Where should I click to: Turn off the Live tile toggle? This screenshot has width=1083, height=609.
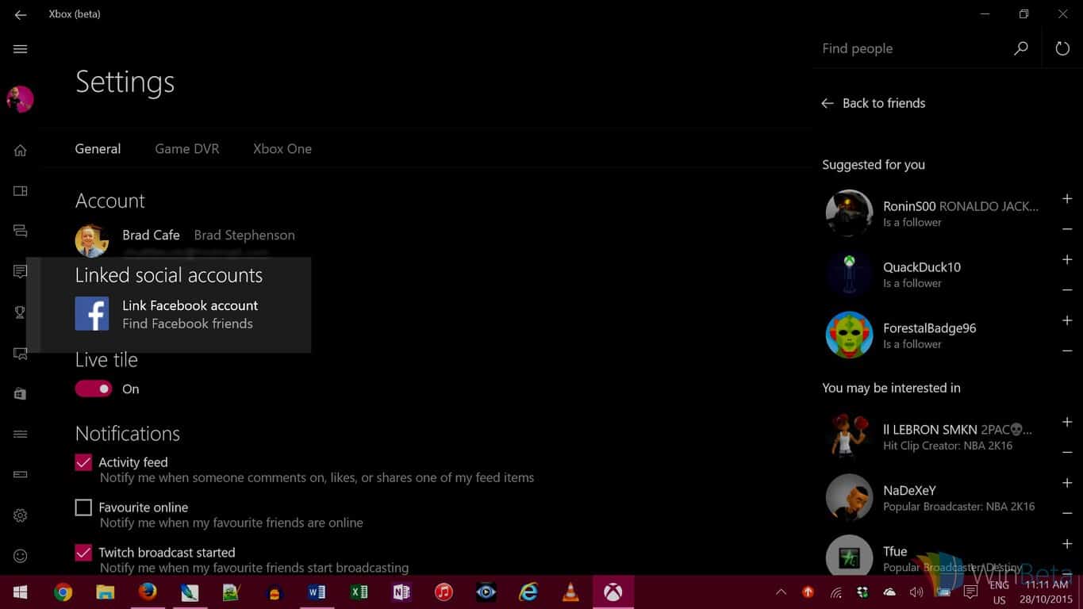93,389
